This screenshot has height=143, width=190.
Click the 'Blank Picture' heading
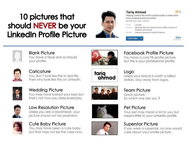pos(42,53)
